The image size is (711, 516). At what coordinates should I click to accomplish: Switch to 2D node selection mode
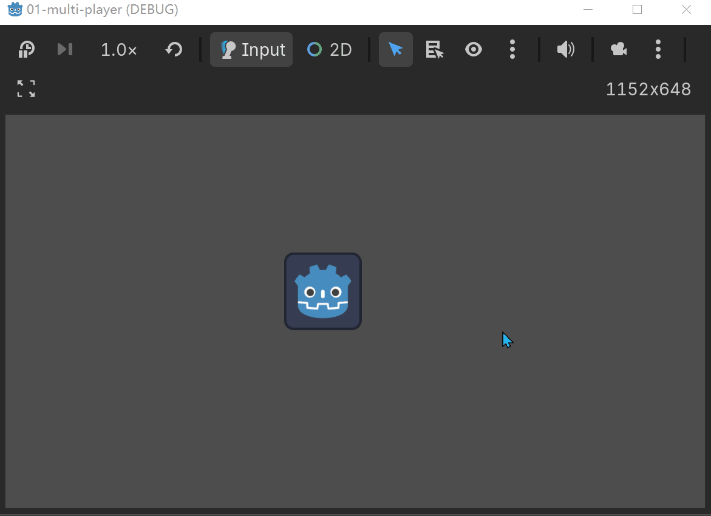coord(330,50)
